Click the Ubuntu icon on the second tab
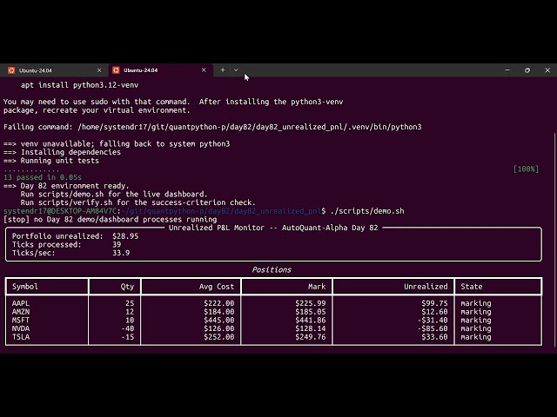Viewport: 557px width, 417px height. pyautogui.click(x=116, y=70)
